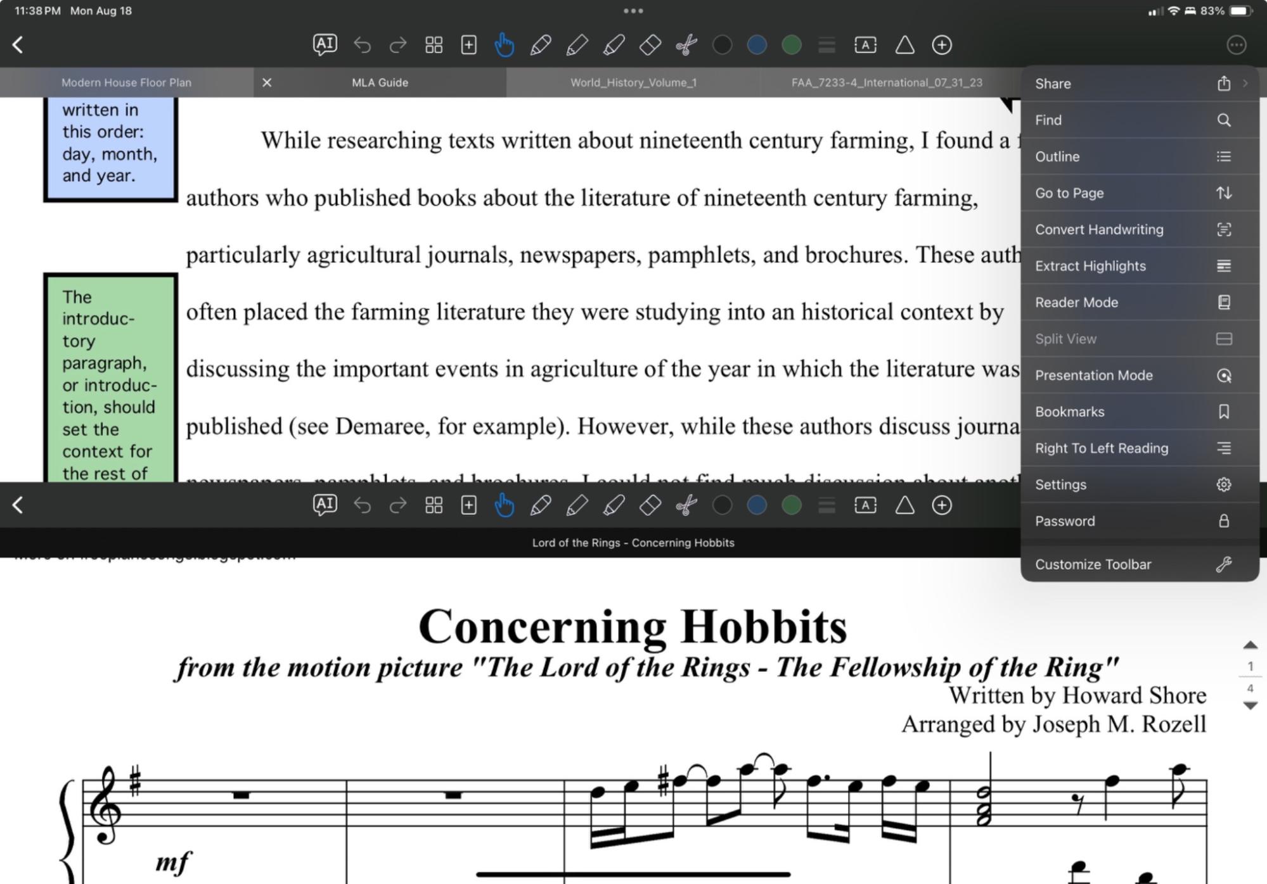
Task: Tap the Lord of the Rings document title
Action: pos(633,543)
